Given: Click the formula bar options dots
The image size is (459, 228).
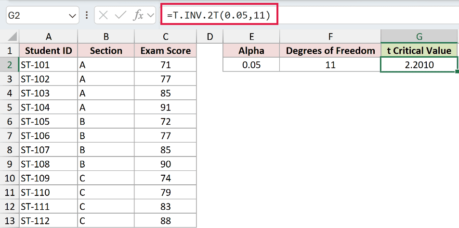Looking at the screenshot, I should coord(86,15).
